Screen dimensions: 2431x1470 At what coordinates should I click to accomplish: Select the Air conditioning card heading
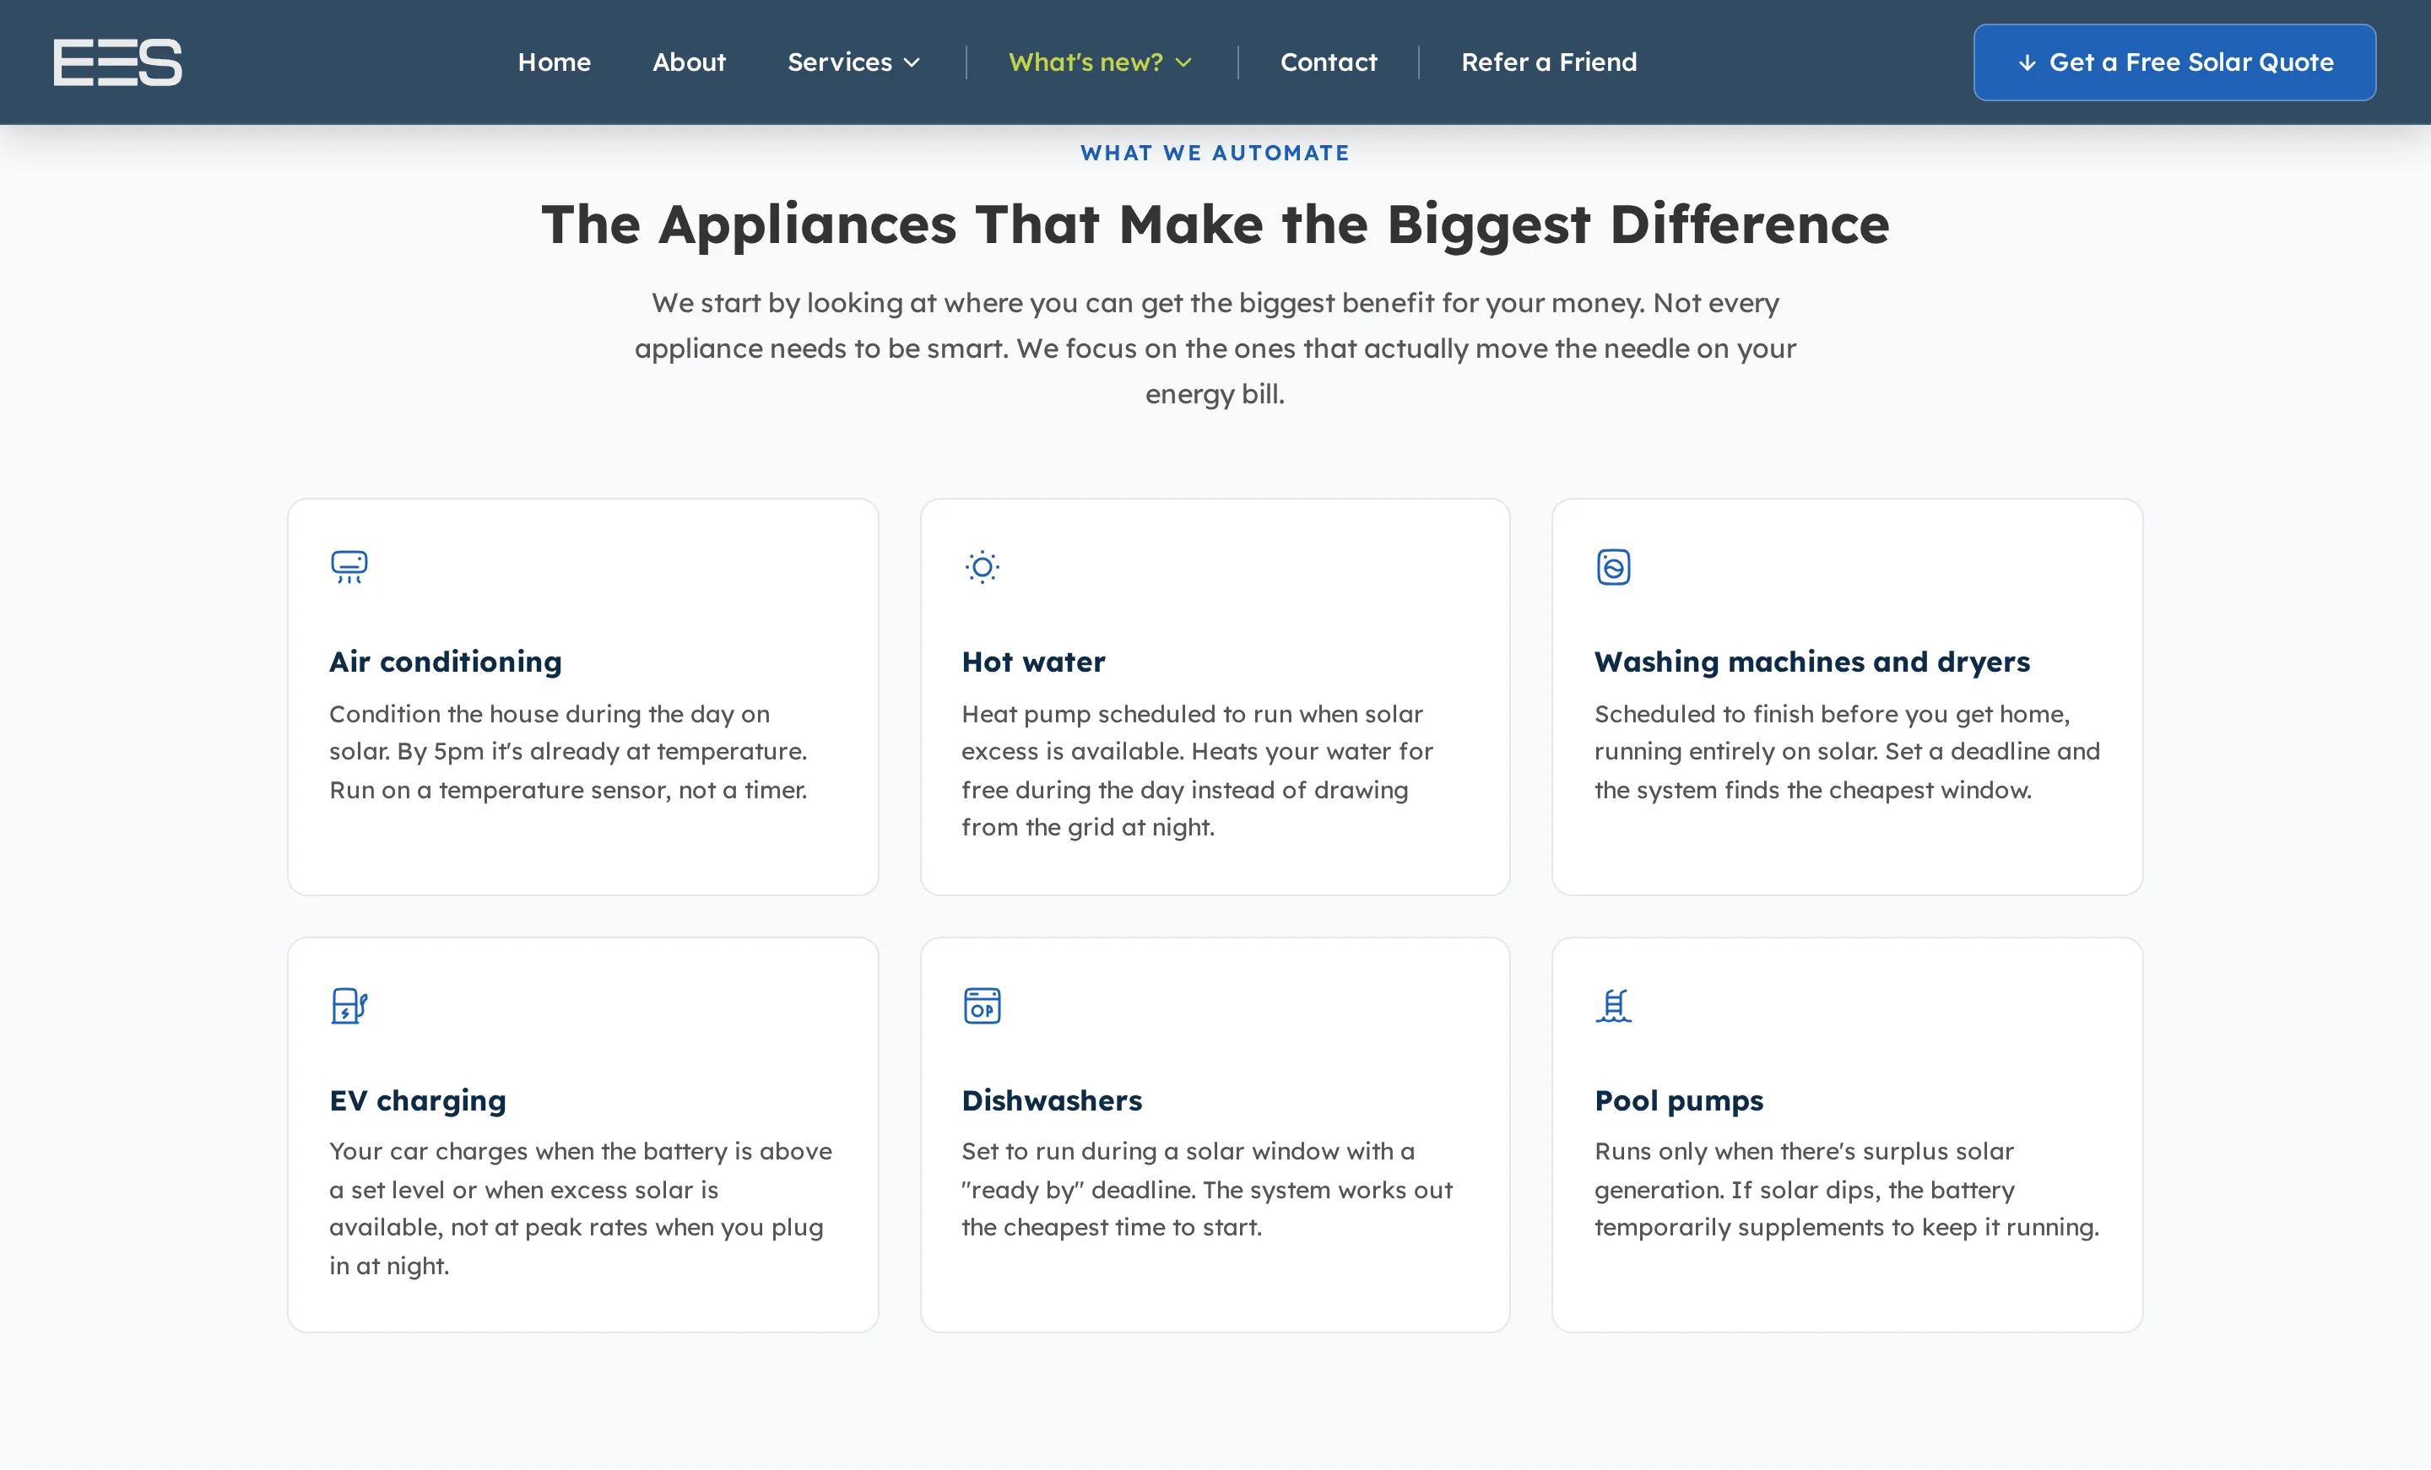tap(445, 661)
